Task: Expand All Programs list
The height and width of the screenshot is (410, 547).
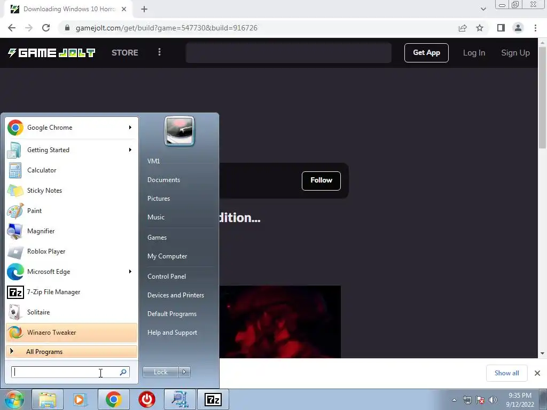Action: 72,351
